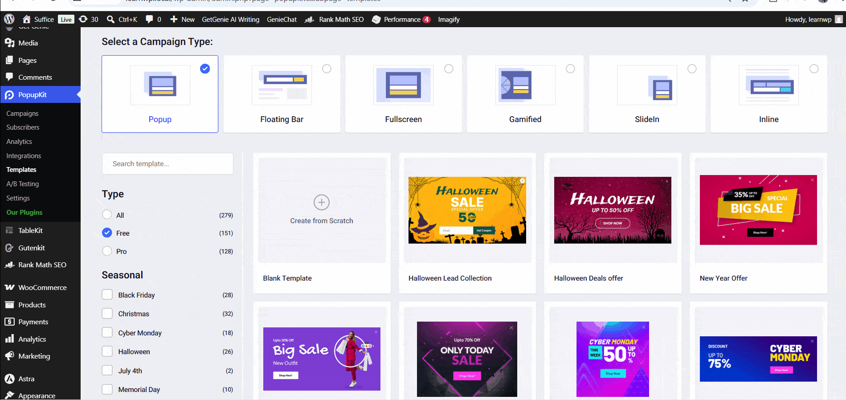The height and width of the screenshot is (400, 846).
Task: Open the Subscribers submenu item
Action: tap(23, 127)
